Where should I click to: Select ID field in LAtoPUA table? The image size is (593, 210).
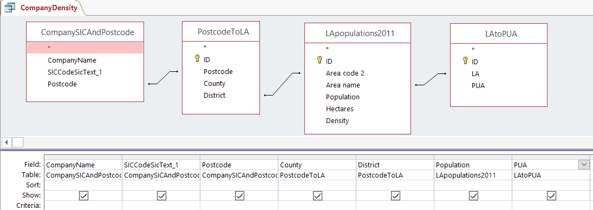coord(474,62)
